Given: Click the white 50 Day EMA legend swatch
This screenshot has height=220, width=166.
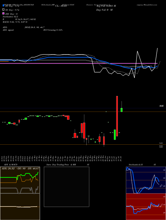Looking at the screenshot, I should (x=3, y=10).
